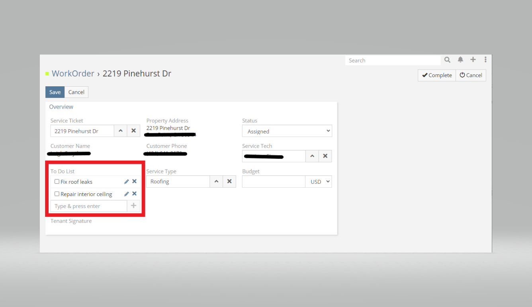Open the Status dropdown showing Assigned

tap(287, 131)
